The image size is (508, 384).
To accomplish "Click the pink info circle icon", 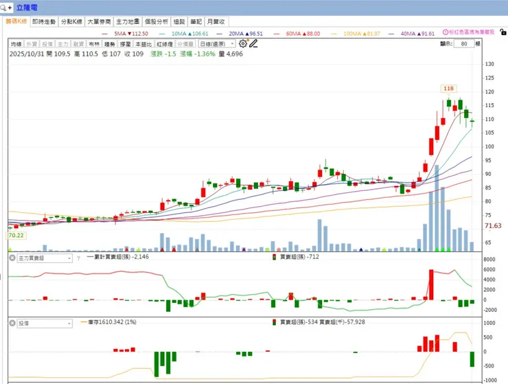I will (446, 32).
